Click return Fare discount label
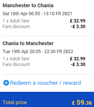Viewport: 94px width, 107px height. pyautogui.click(x=16, y=64)
